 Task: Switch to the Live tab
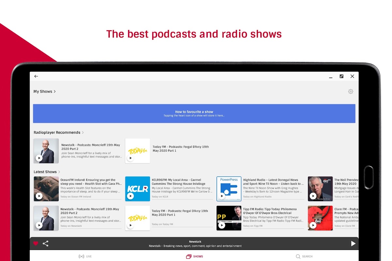pos(85,256)
